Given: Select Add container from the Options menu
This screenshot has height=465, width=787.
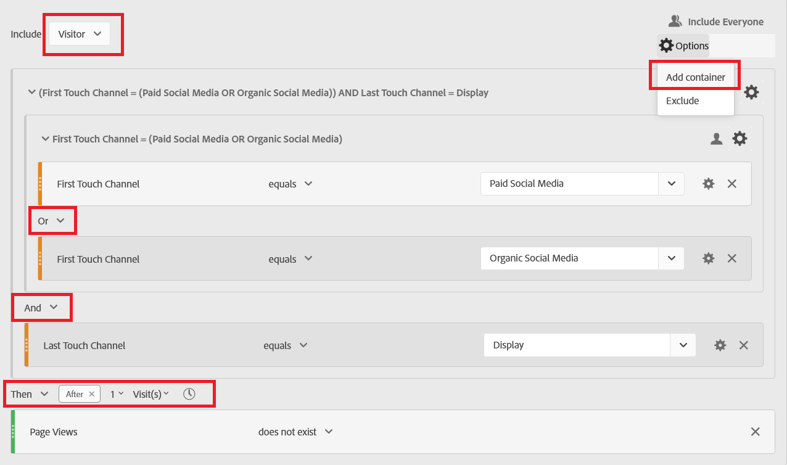Looking at the screenshot, I should tap(695, 76).
